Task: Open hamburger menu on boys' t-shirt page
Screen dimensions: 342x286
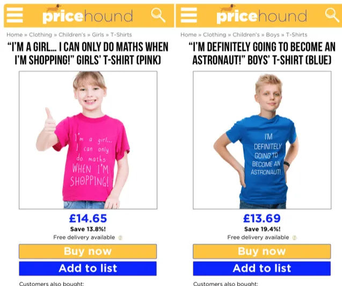Action: 188,15
